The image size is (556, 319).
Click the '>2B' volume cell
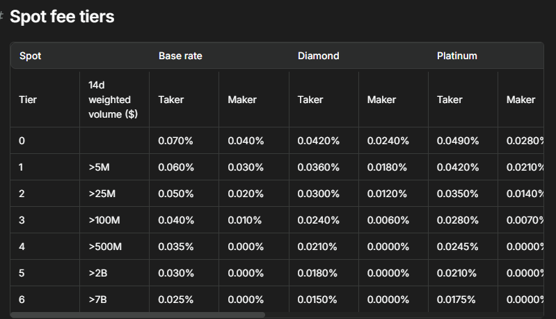click(x=98, y=273)
